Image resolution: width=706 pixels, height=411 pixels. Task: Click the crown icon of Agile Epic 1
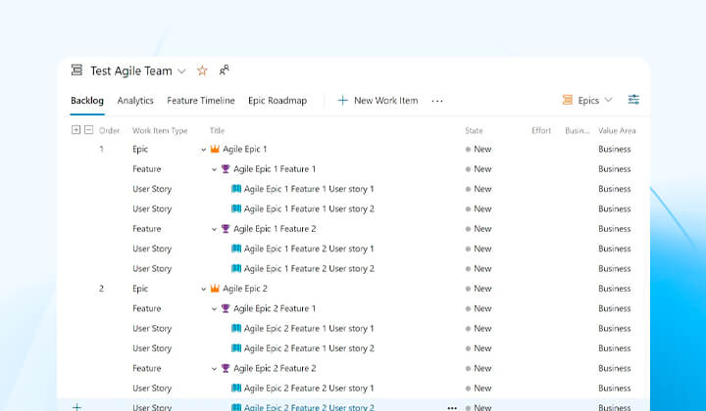pos(215,149)
